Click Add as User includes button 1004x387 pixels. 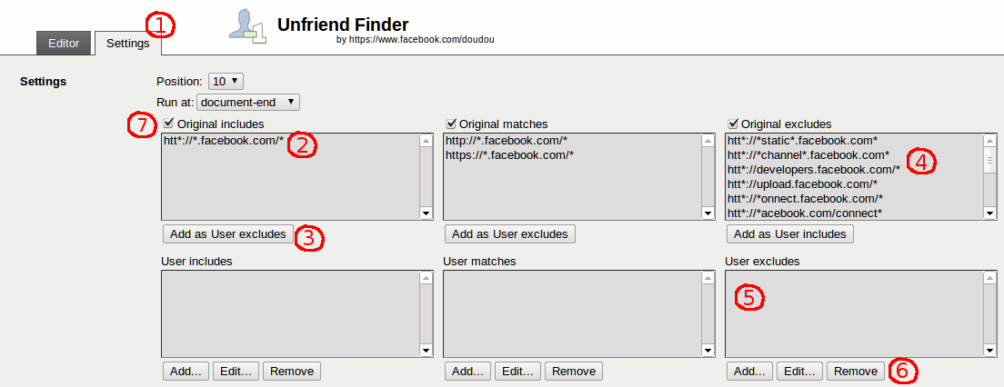(x=789, y=234)
